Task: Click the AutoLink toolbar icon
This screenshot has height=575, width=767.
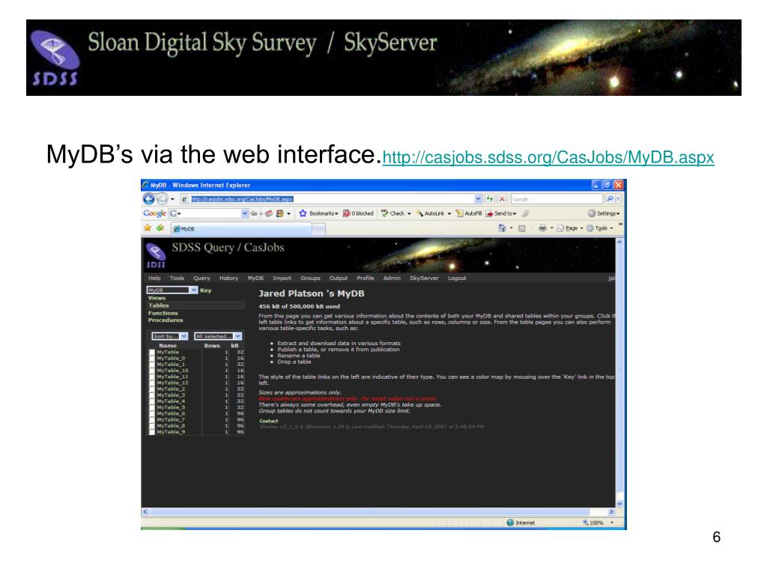Action: coord(419,213)
